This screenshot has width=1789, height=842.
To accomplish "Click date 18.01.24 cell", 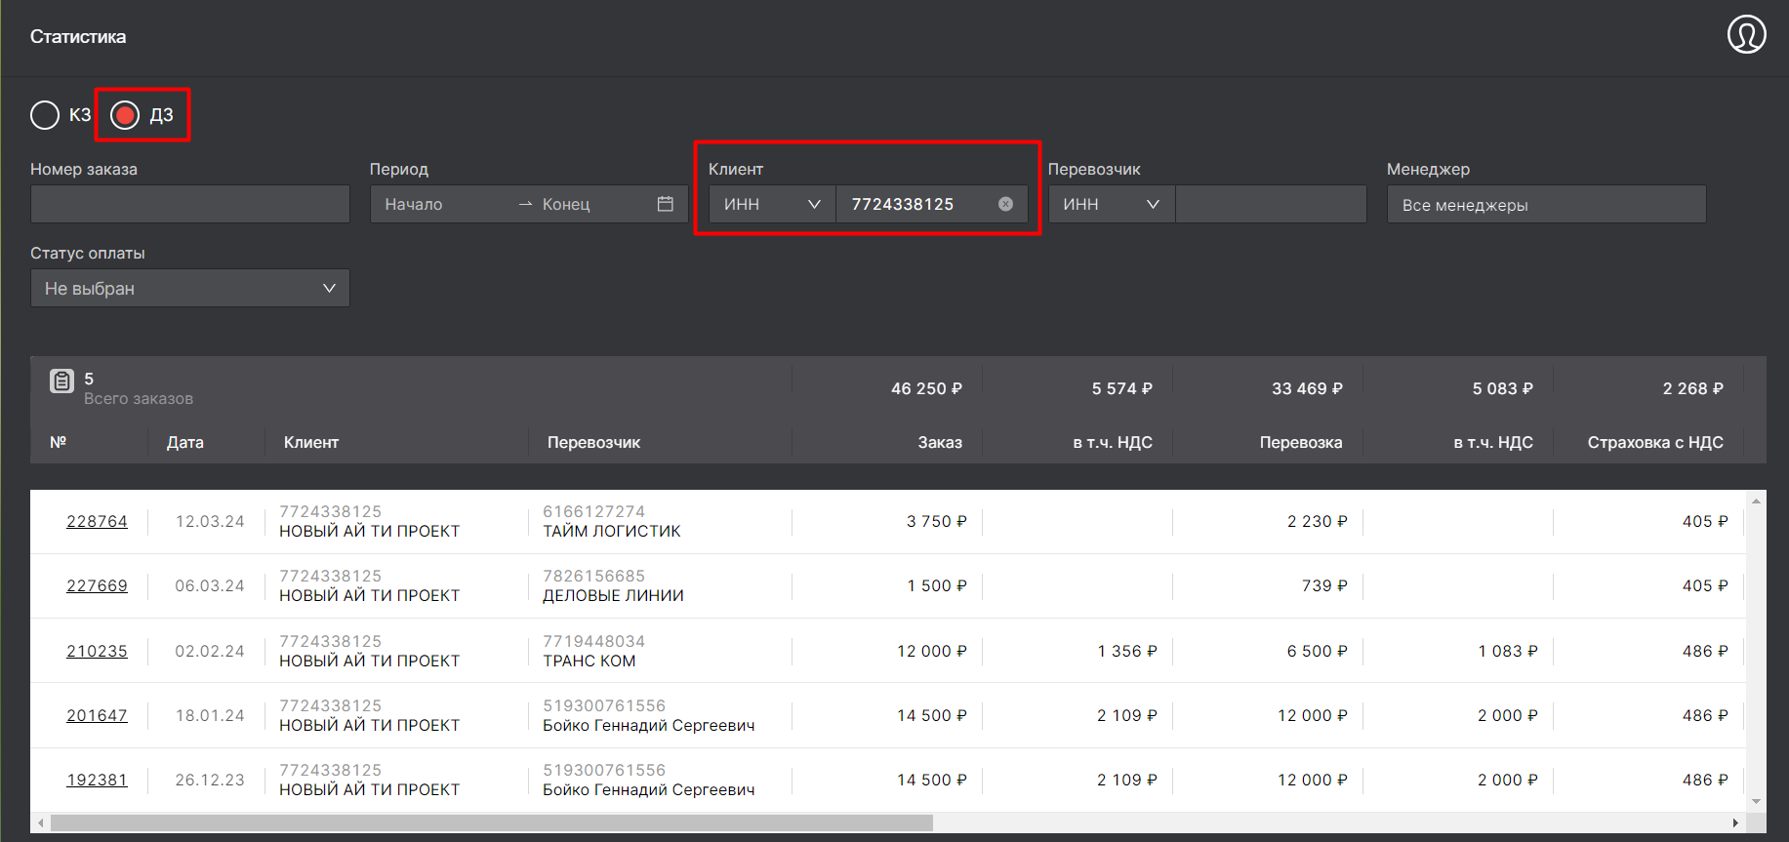I will (x=210, y=715).
